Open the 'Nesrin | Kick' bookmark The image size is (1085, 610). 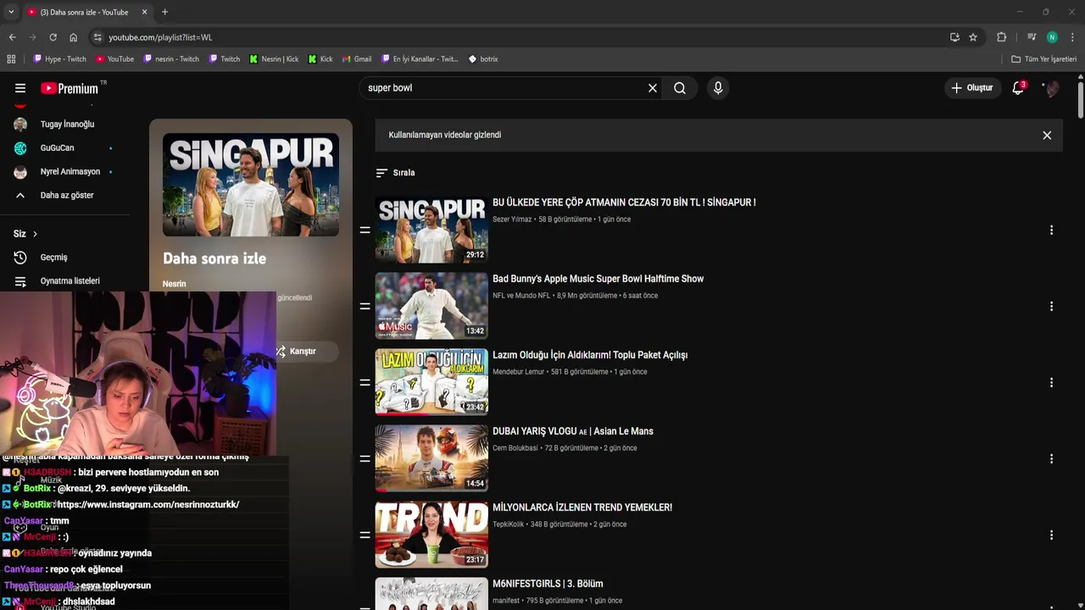pyautogui.click(x=274, y=59)
